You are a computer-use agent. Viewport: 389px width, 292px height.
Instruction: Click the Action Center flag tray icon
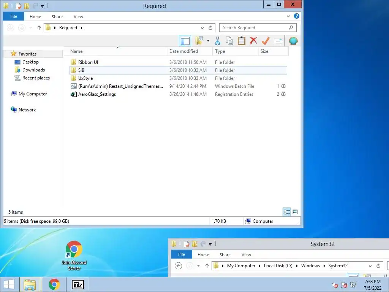pos(344,285)
